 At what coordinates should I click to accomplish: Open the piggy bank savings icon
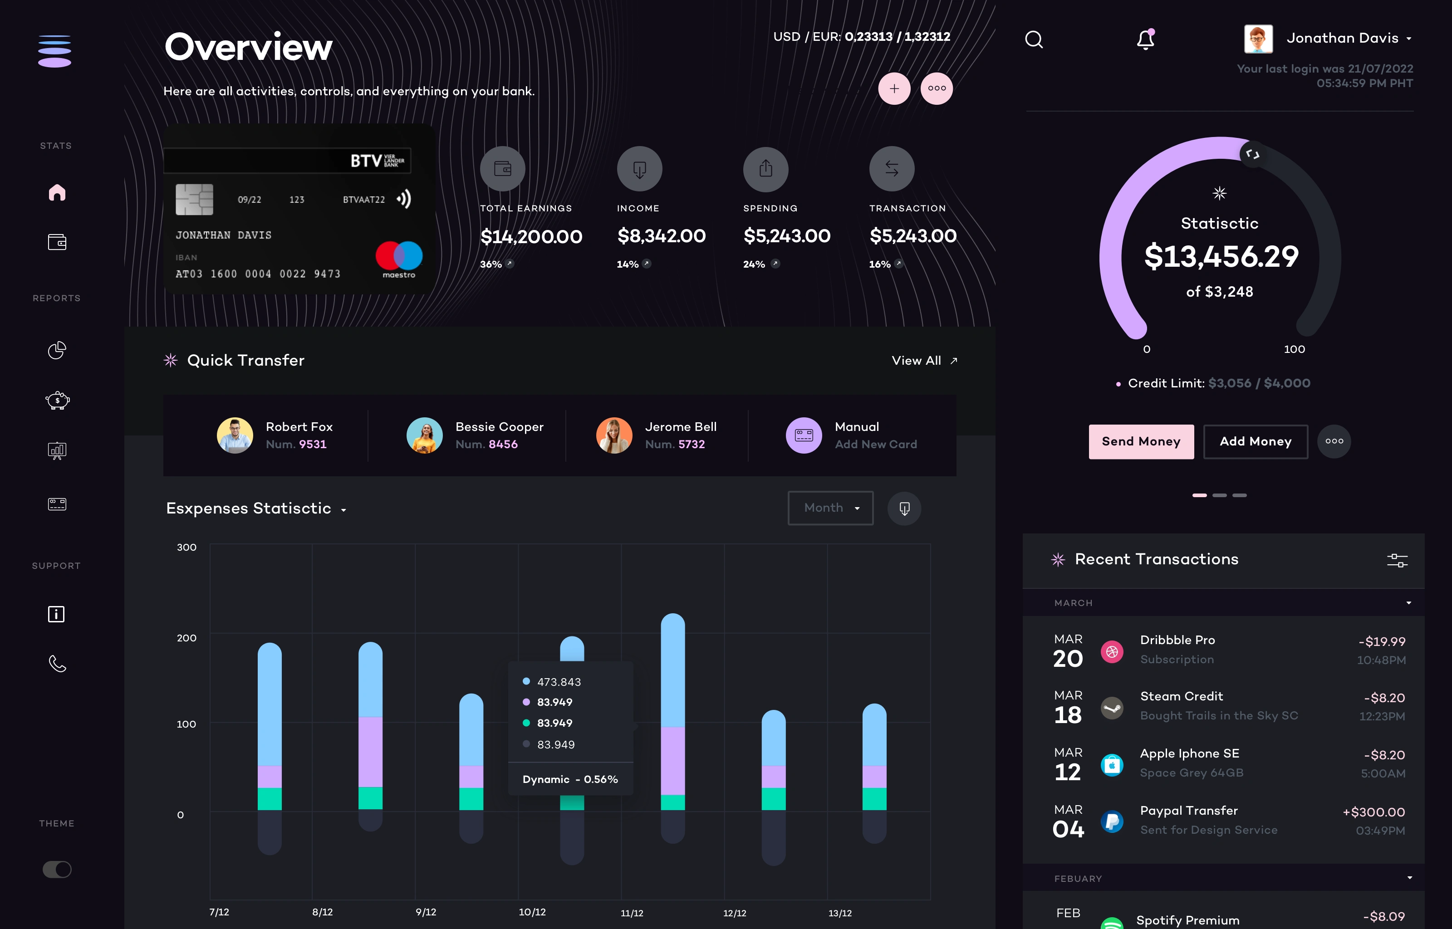57,400
